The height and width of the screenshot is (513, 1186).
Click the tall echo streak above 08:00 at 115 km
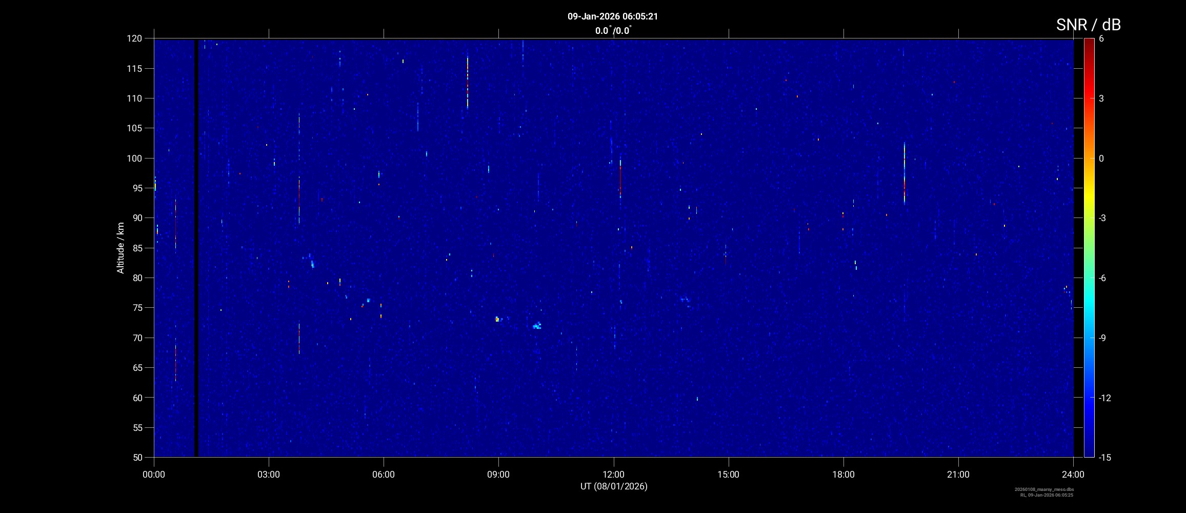point(468,82)
